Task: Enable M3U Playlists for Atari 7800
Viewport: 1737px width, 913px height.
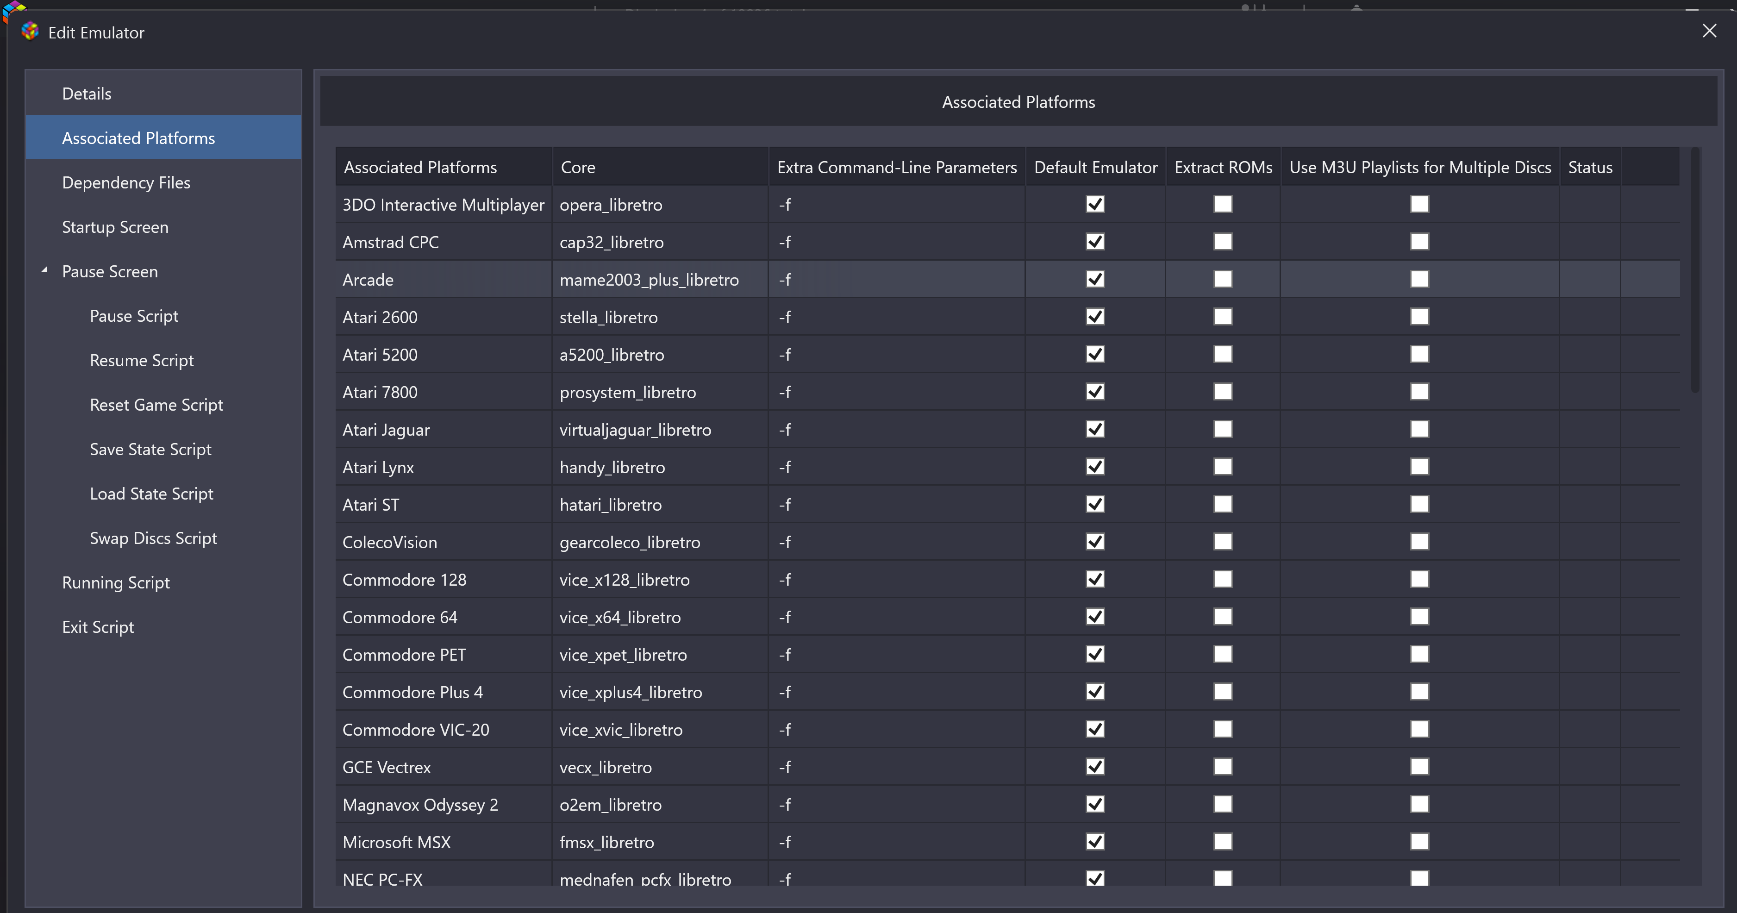Action: point(1419,391)
